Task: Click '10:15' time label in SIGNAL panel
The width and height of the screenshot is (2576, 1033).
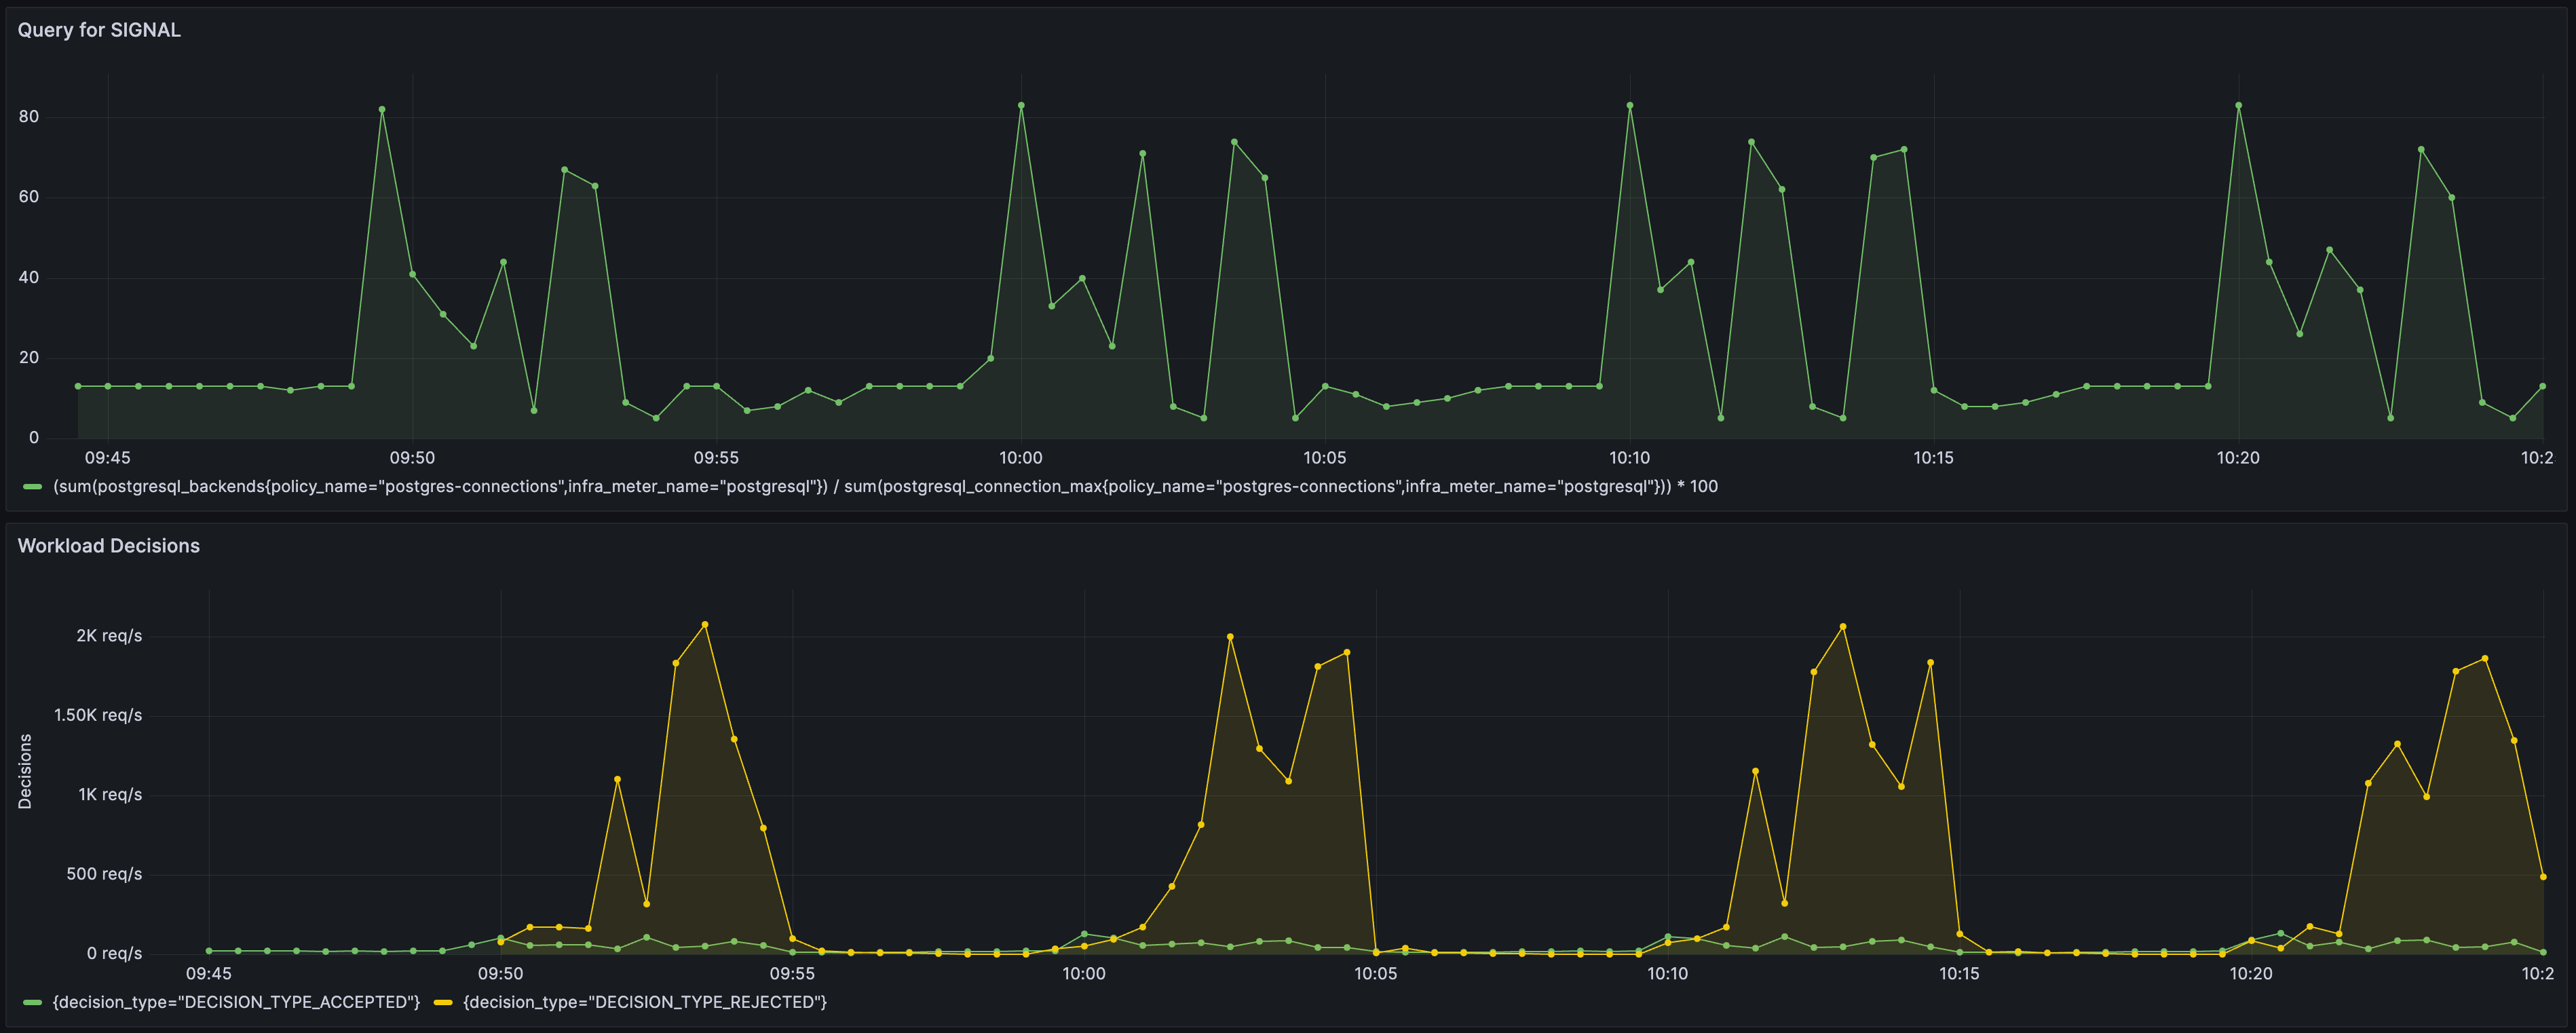Action: point(1933,458)
